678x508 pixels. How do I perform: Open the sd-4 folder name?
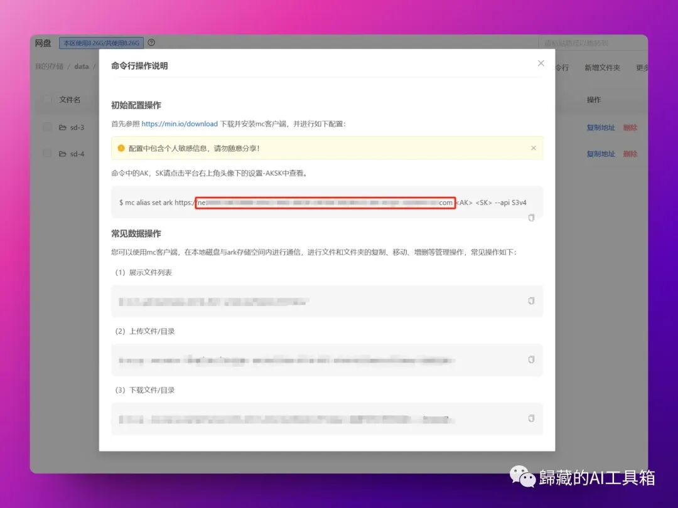(77, 154)
